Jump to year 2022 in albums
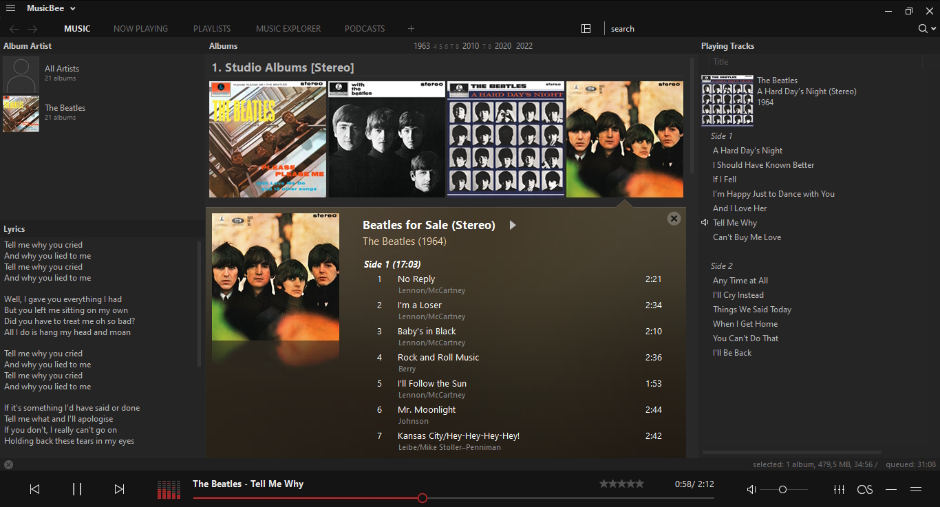940x507 pixels. (524, 46)
